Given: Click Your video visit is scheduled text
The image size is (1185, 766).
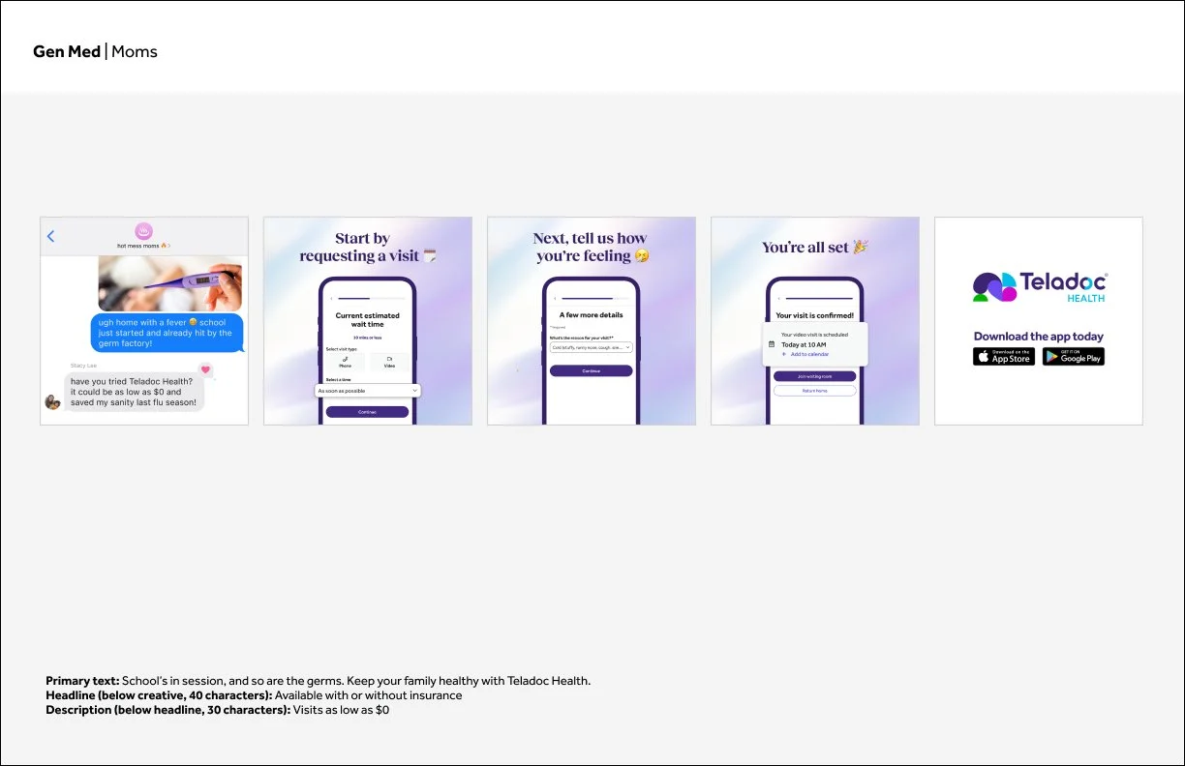Looking at the screenshot, I should coord(815,334).
